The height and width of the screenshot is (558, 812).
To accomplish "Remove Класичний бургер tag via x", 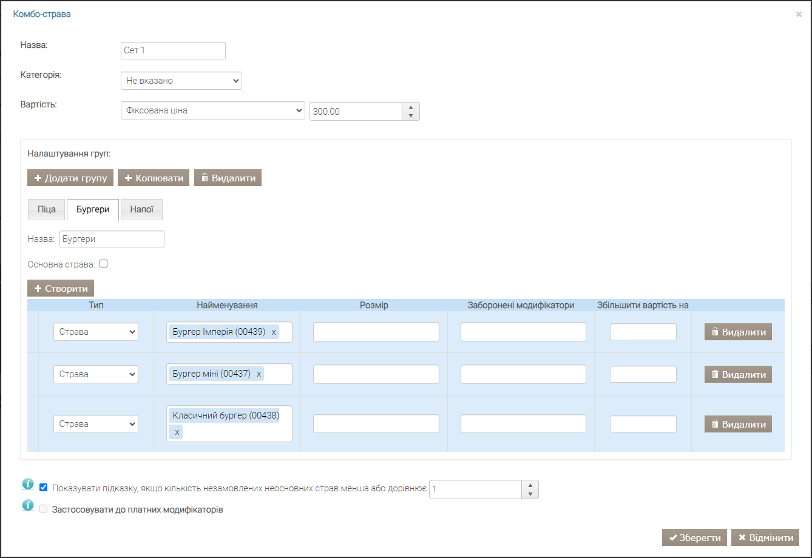I will (177, 432).
